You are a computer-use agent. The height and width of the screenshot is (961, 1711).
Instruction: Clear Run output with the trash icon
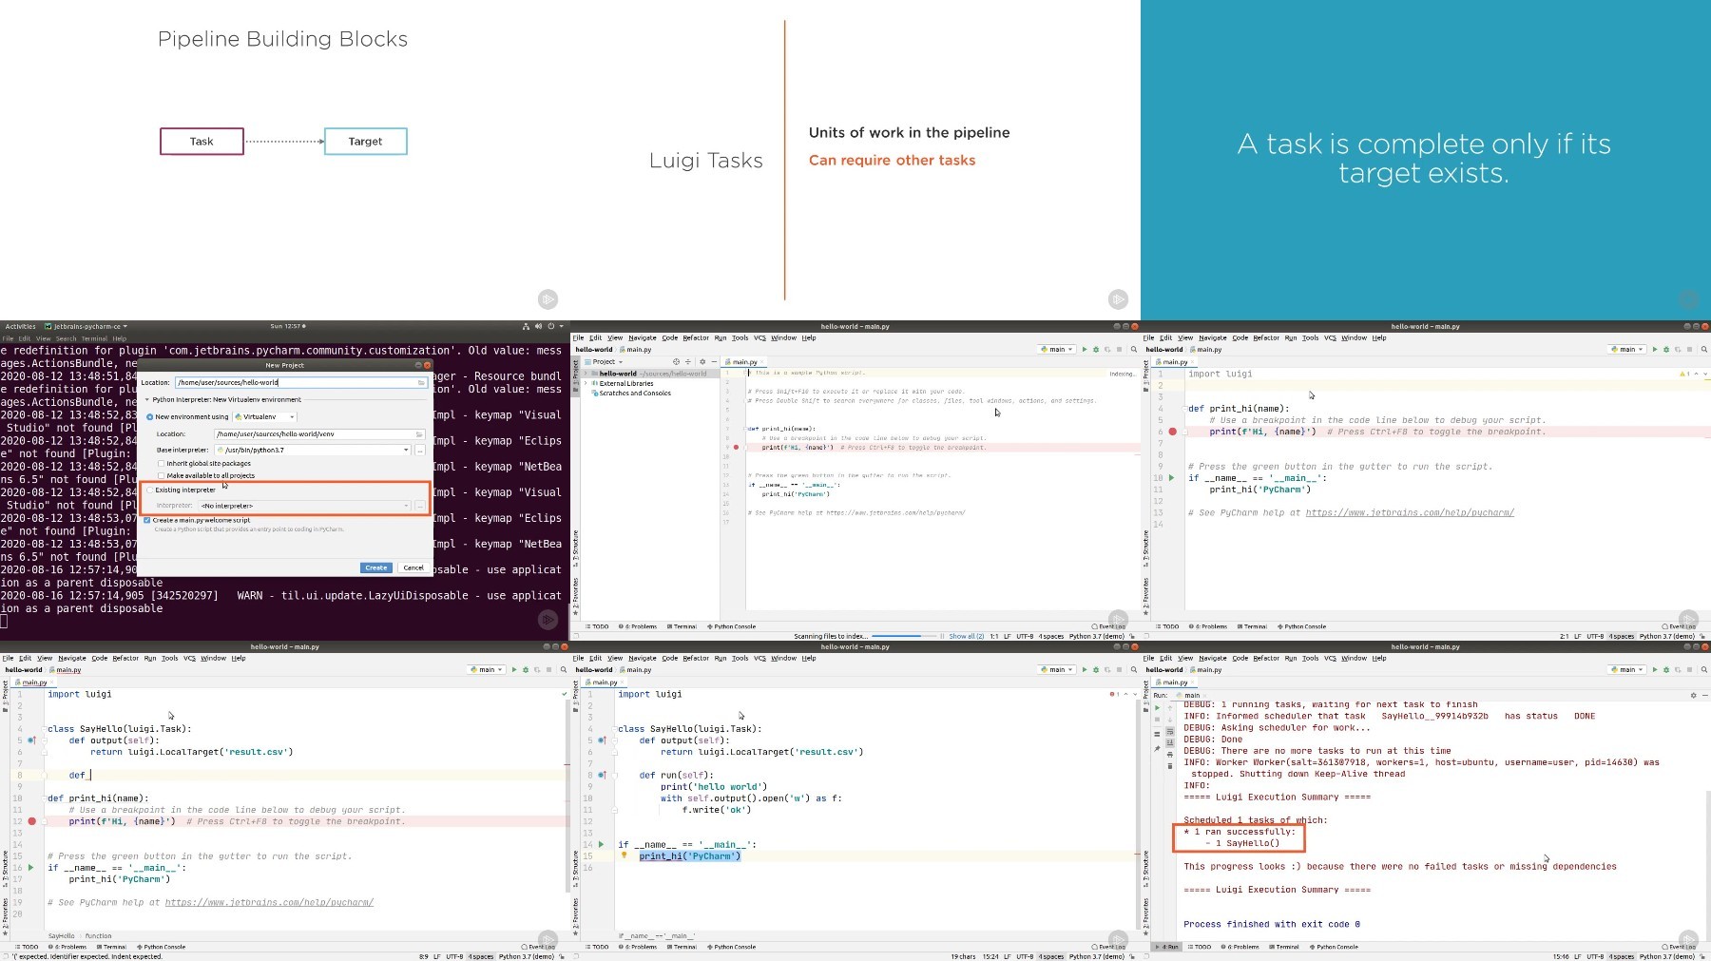tap(1170, 765)
